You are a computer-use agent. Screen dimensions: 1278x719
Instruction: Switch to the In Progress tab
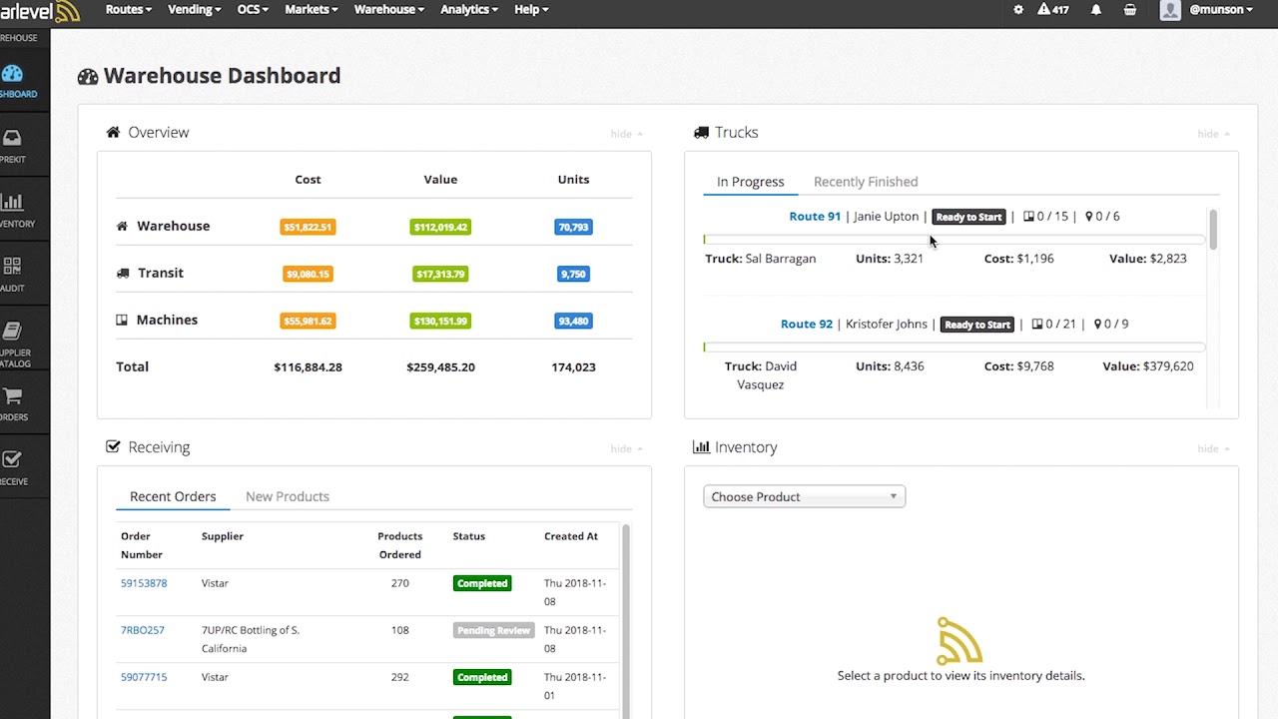(x=751, y=182)
